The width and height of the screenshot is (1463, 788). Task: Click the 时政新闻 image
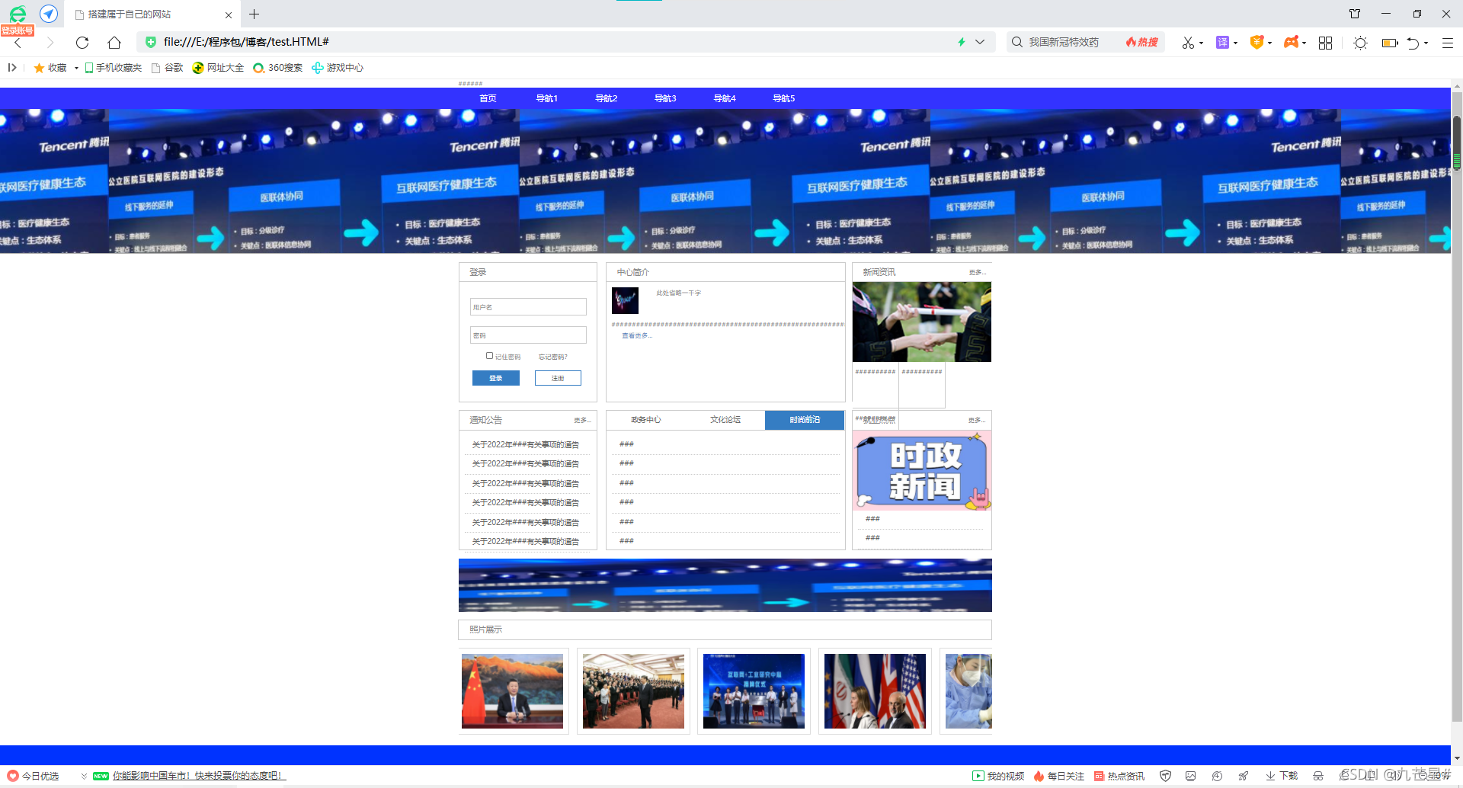(x=922, y=470)
